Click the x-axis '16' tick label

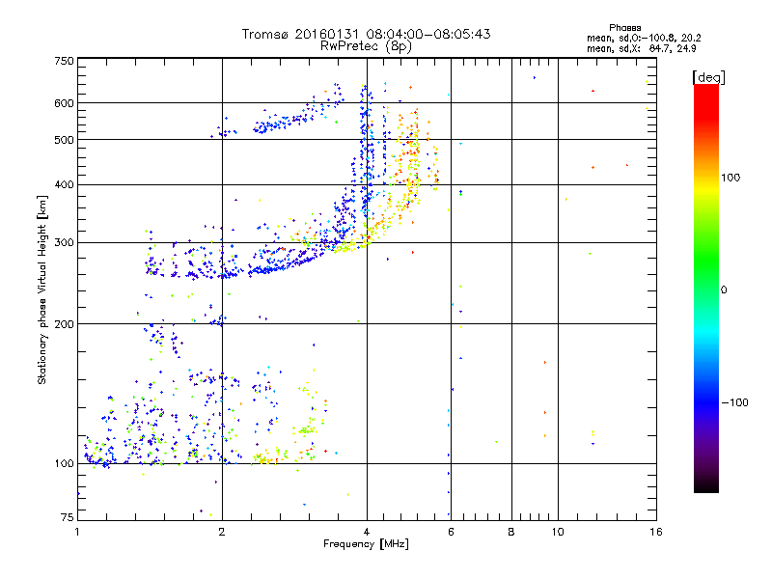pos(656,532)
